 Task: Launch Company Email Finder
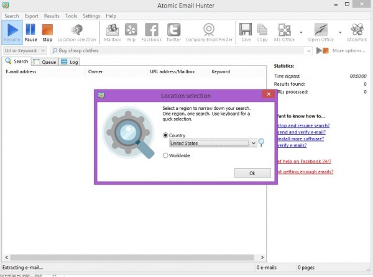[x=209, y=33]
